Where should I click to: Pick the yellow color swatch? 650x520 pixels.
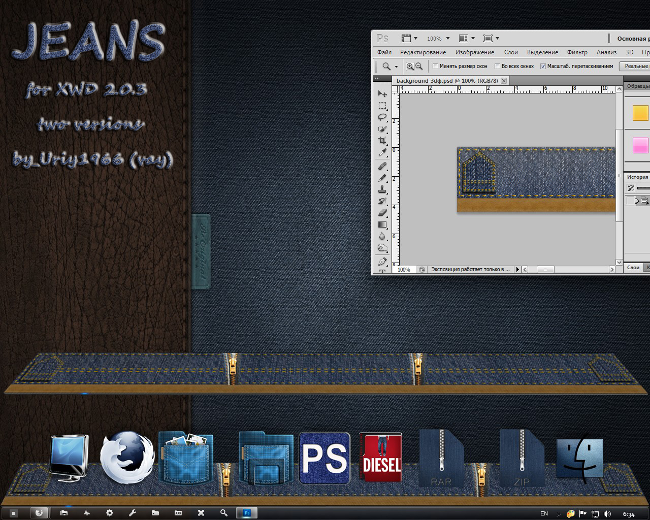(640, 113)
